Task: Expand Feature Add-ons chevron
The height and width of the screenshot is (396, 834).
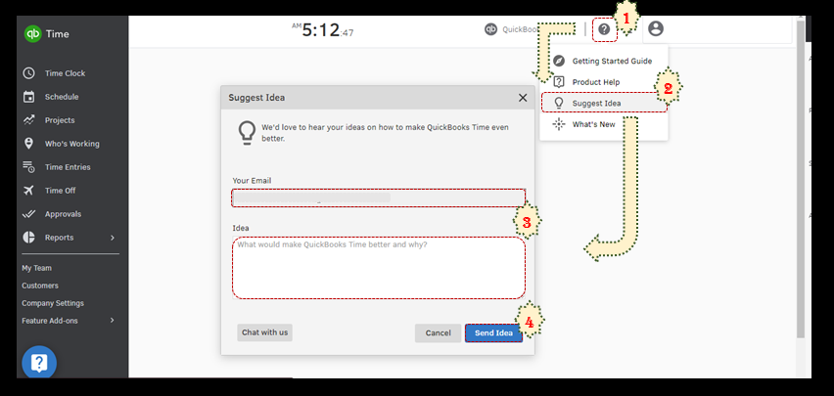Action: coord(113,321)
